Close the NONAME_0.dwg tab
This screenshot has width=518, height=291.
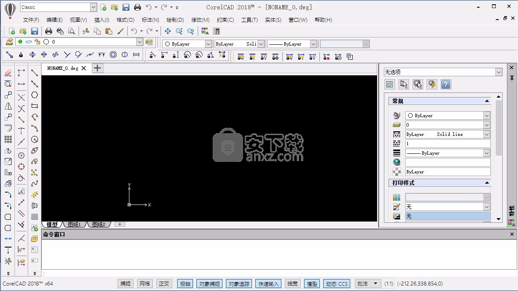(84, 68)
